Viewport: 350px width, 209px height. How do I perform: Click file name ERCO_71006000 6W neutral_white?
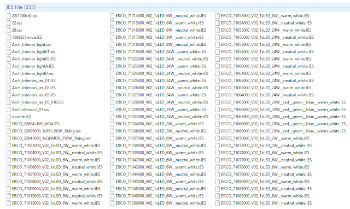point(57,167)
